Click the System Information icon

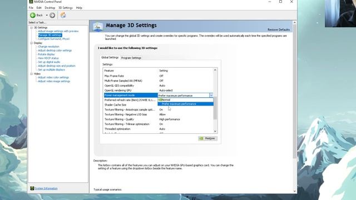click(32, 188)
